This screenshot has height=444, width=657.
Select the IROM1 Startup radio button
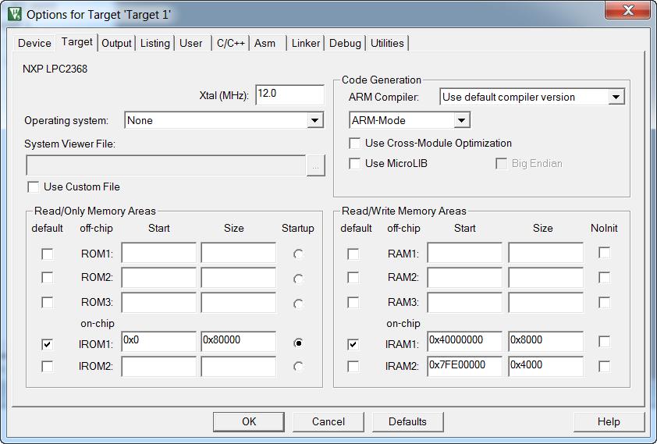coord(298,343)
